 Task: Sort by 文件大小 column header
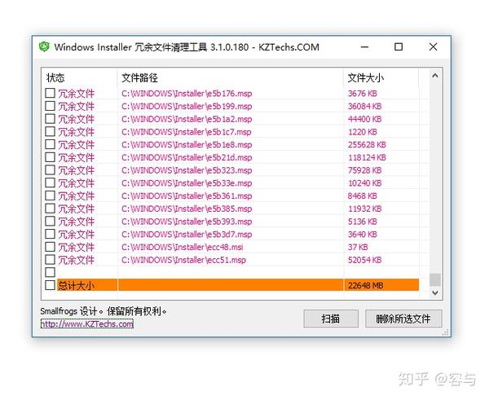pos(381,77)
